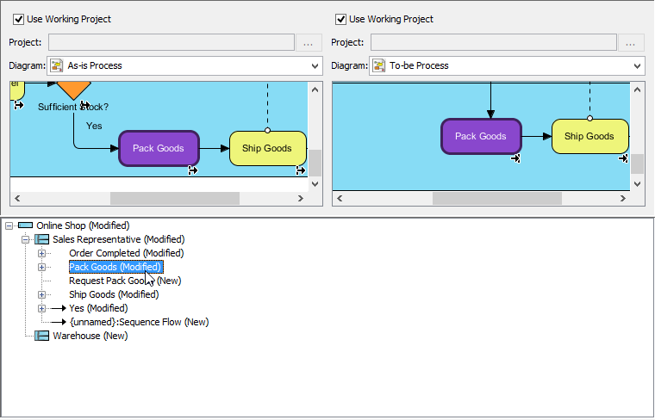Open the To-be Process diagram dropdown

(x=636, y=65)
